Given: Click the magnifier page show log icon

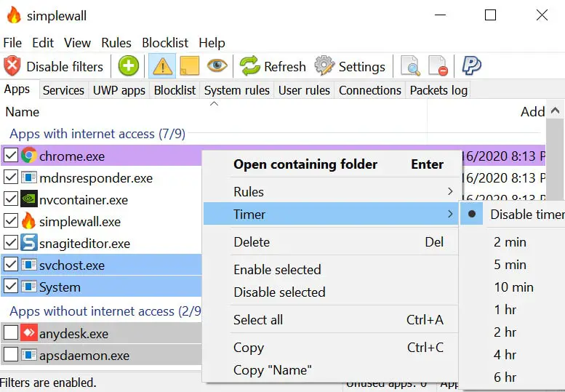Looking at the screenshot, I should (x=410, y=66).
